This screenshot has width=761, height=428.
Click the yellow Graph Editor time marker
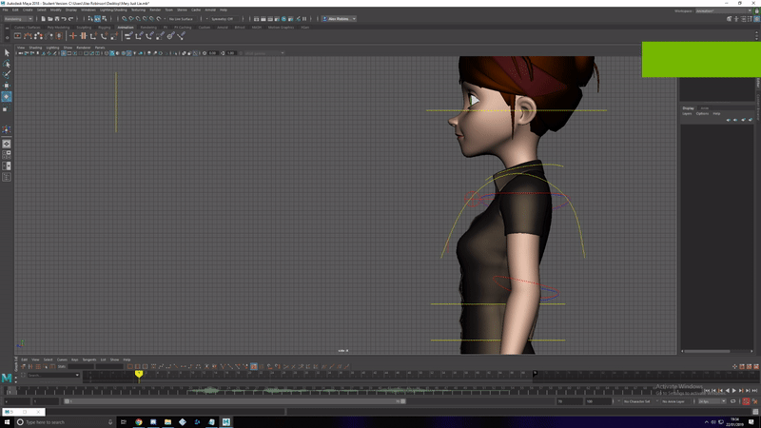pos(139,374)
